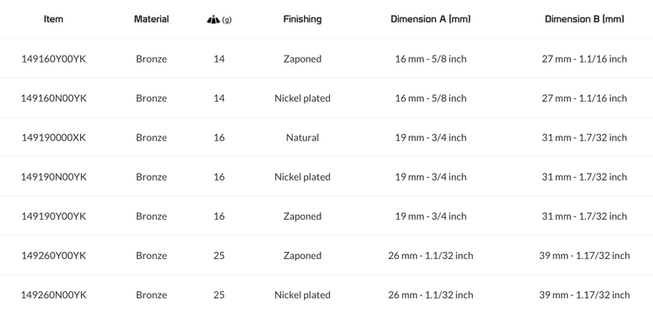
Task: Click 39 mm - 1.17/32 inch in last row
Action: click(584, 295)
